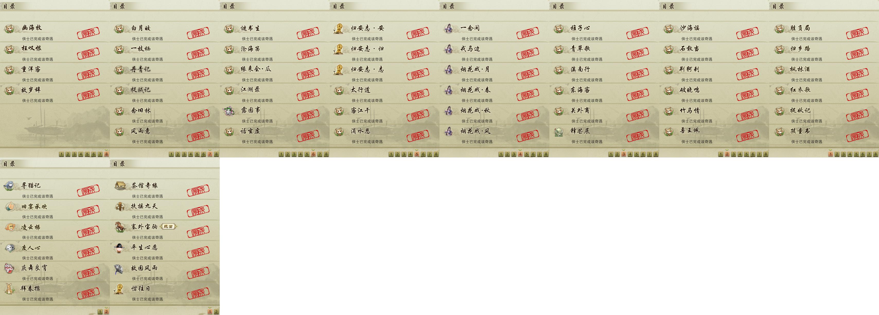Open the highlighted page 8 tab

(x=107, y=154)
